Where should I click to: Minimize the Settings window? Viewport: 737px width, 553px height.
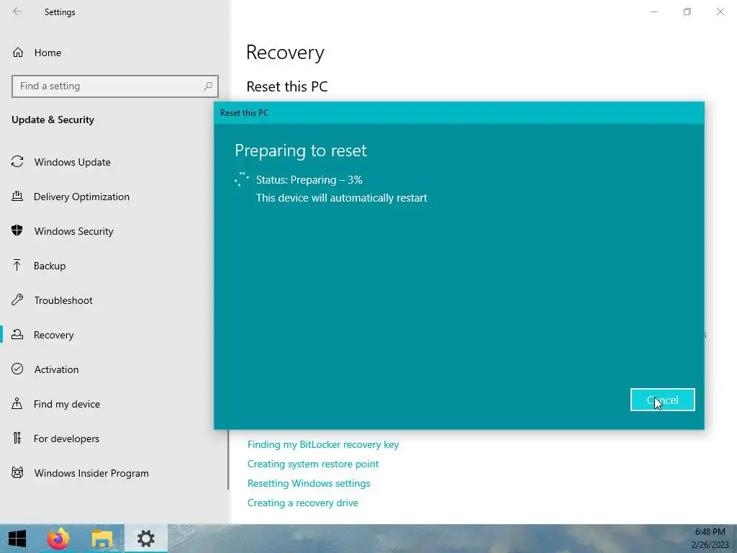tap(654, 12)
